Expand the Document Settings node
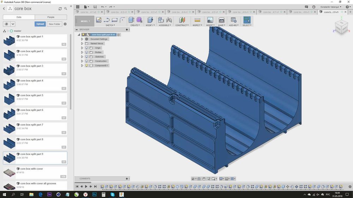353x198 pixels. 82,39
